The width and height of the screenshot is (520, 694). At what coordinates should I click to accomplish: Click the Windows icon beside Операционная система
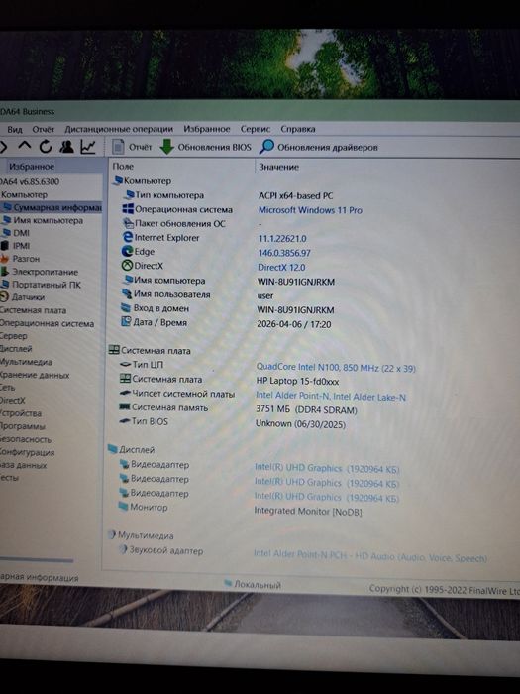128,209
